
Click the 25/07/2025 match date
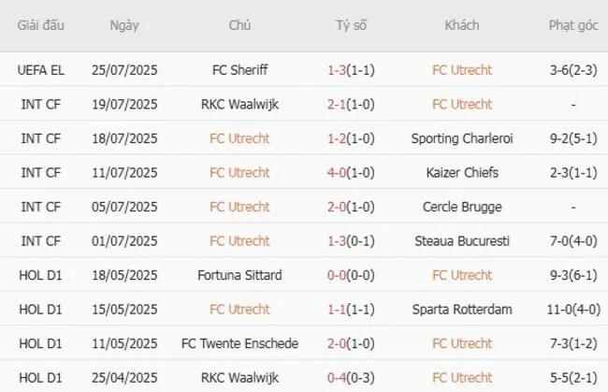[125, 70]
